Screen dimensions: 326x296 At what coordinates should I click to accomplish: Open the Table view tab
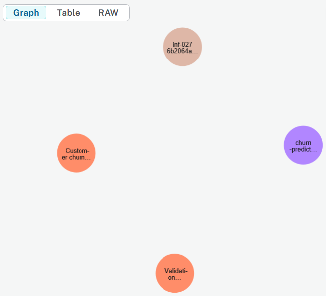68,13
